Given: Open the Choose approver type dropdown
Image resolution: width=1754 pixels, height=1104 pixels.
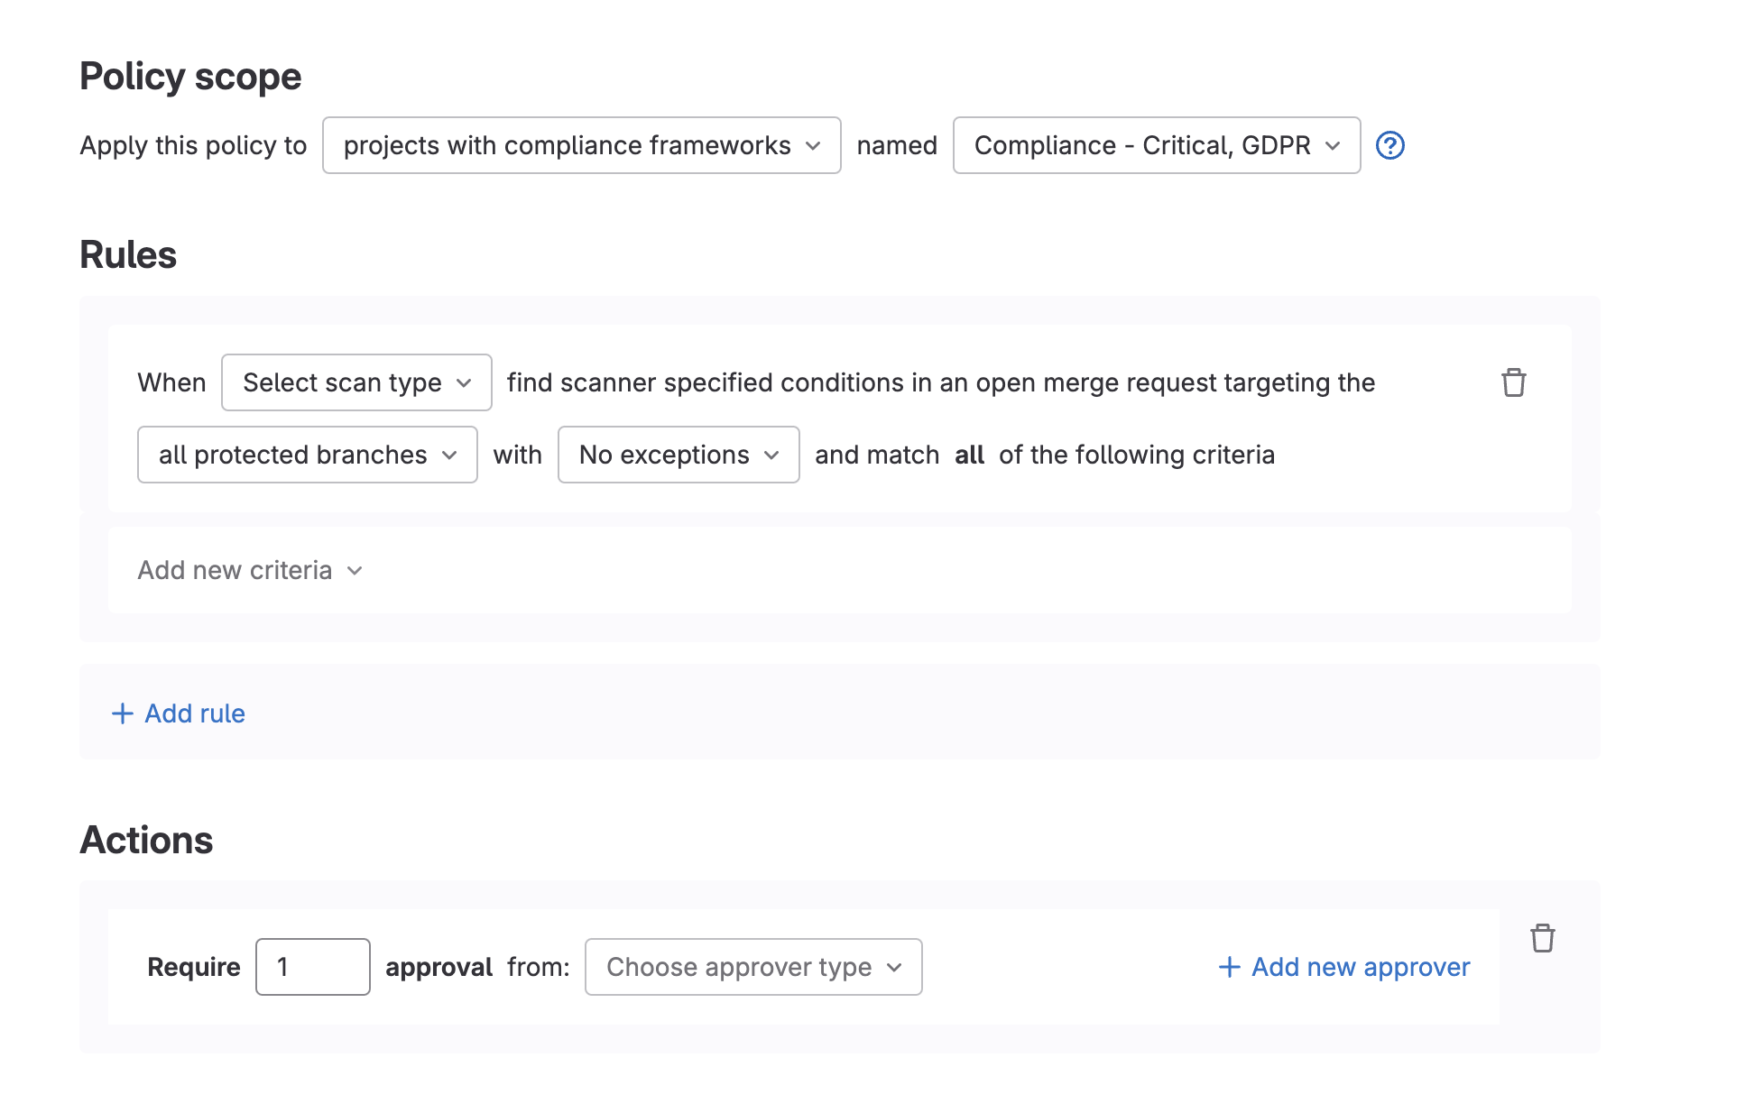Looking at the screenshot, I should pyautogui.click(x=752, y=967).
